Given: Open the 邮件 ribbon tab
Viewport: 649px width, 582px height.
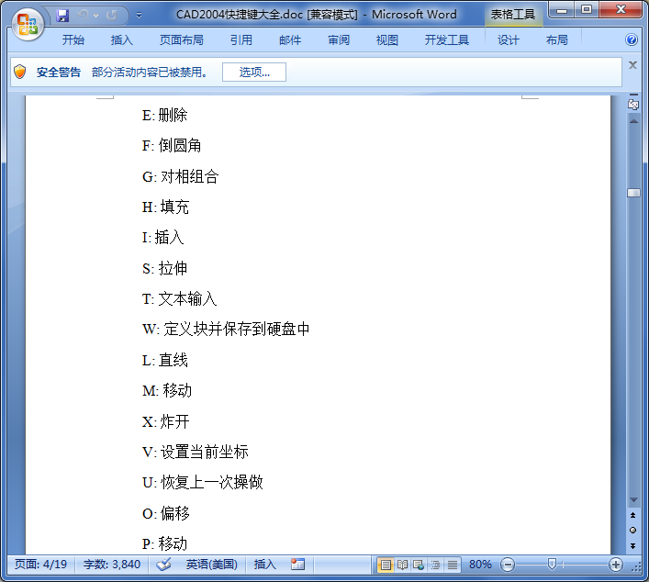Looking at the screenshot, I should tap(290, 40).
